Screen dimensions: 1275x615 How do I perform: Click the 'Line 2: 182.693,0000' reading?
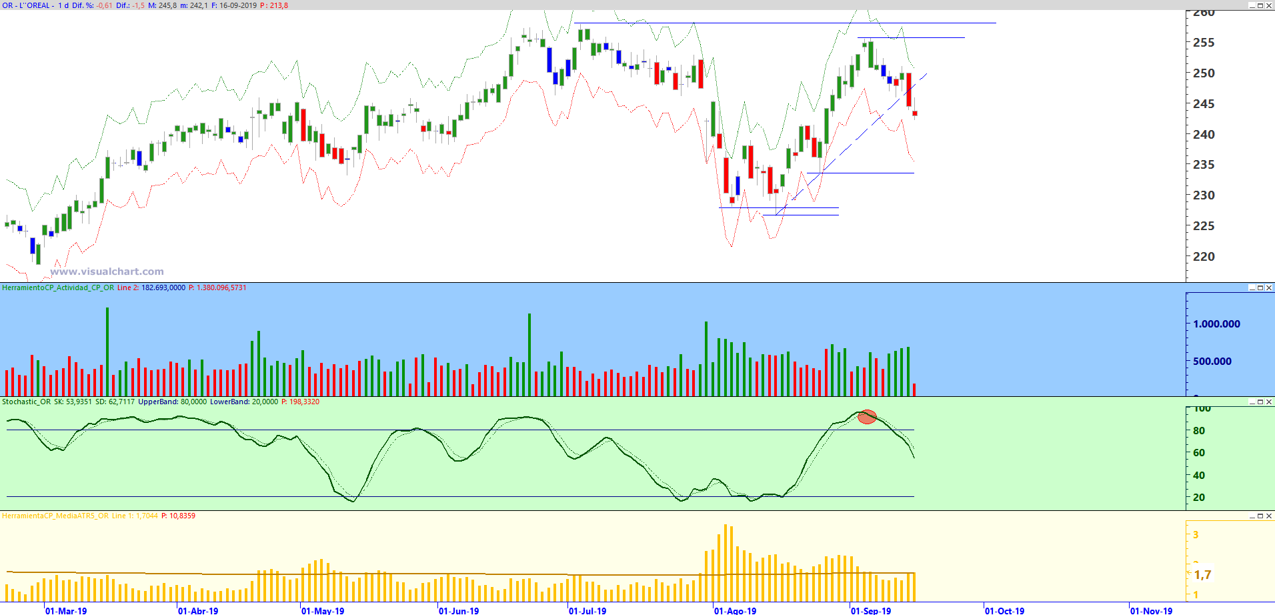click(x=151, y=287)
